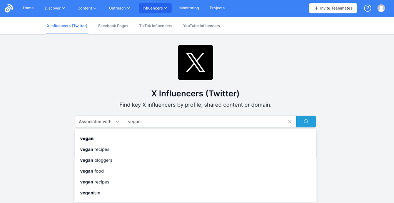Clear the search text with X icon
The height and width of the screenshot is (203, 394).
290,122
